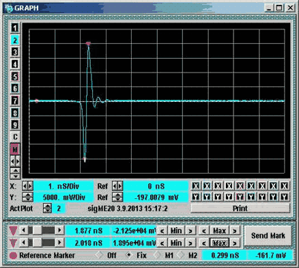This screenshot has width=299, height=268.
Task: Select plot channel 1 button
Action: point(15,28)
